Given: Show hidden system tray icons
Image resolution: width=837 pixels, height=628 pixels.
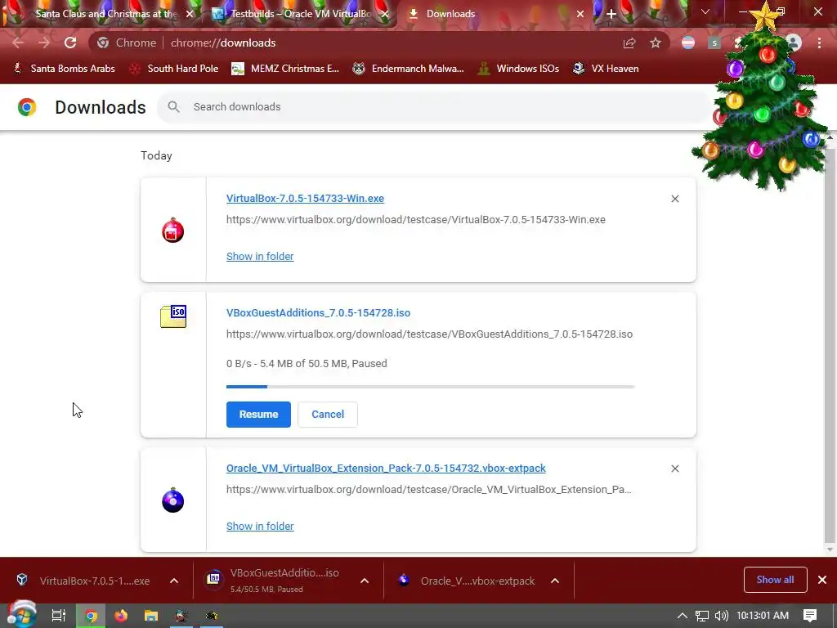Looking at the screenshot, I should click(683, 616).
